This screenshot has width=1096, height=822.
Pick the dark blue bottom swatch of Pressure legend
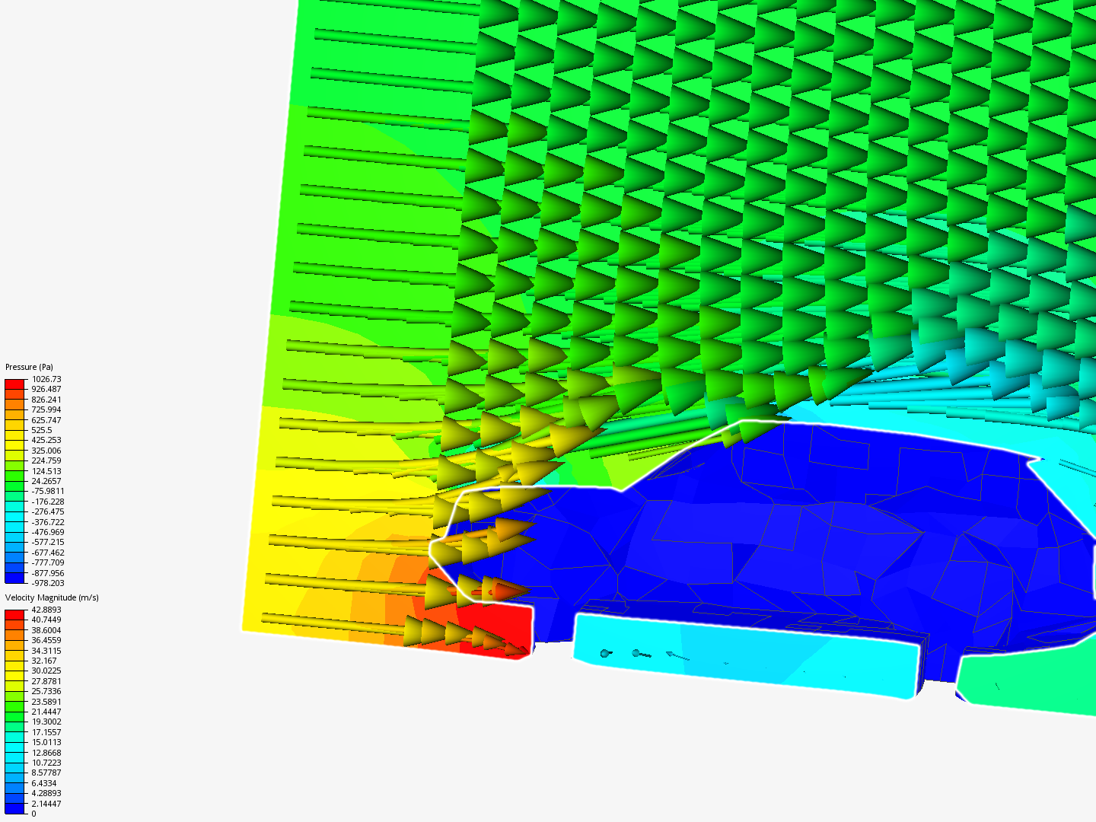point(14,578)
